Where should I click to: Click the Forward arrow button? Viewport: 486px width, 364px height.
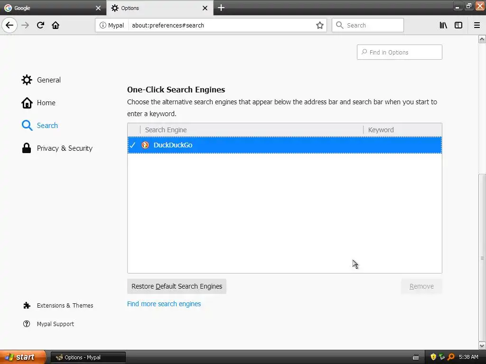pyautogui.click(x=25, y=25)
